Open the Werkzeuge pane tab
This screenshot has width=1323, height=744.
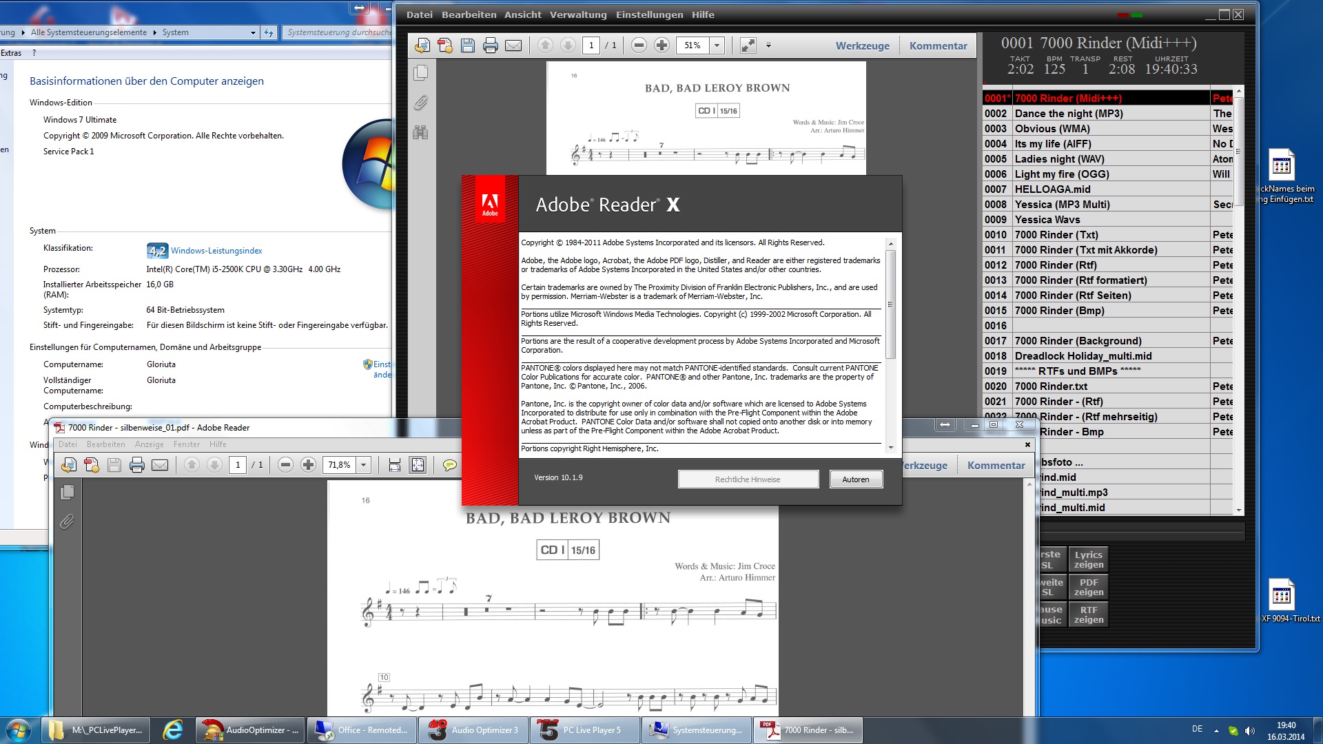[x=862, y=45]
